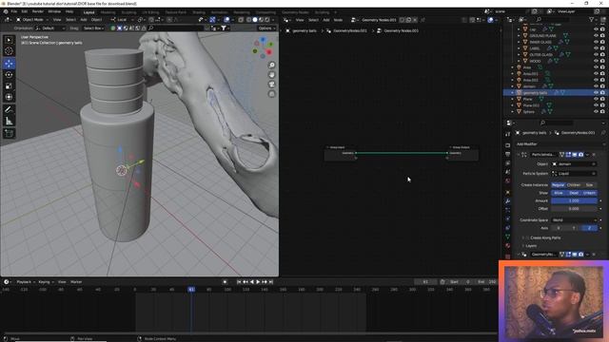Screen dimensions: 609x342
Task: Hide geometry balls object in outliner
Action: (x=596, y=93)
